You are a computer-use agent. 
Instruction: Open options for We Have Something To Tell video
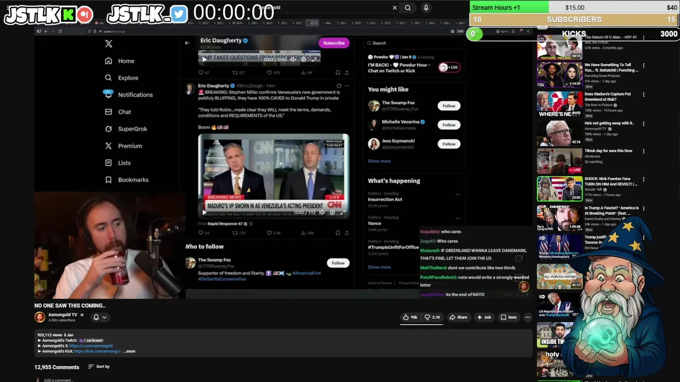[x=643, y=66]
